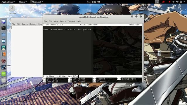
Task: Open the BeEF icon in the dock
Action: tap(4, 67)
